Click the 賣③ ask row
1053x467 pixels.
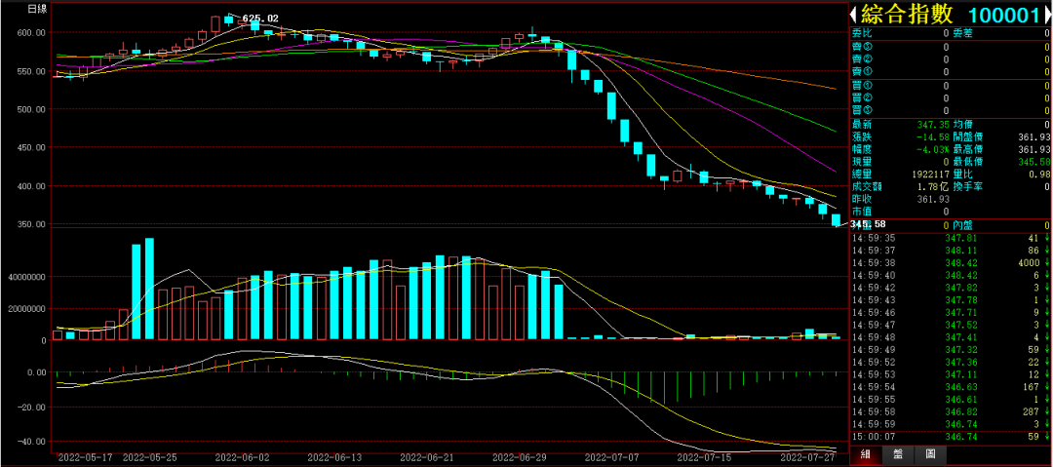click(951, 47)
